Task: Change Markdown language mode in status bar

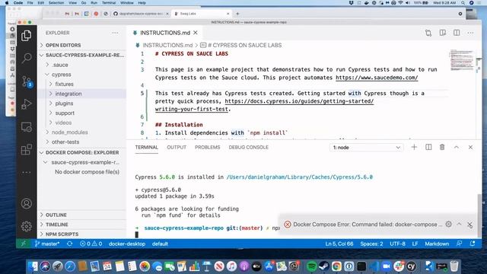Action: point(437,244)
